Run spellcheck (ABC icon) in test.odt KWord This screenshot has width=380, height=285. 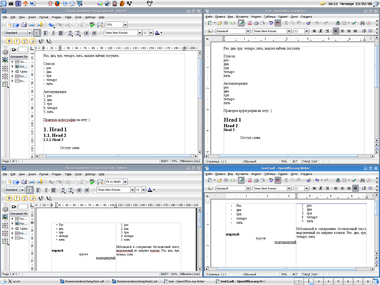click(92, 25)
